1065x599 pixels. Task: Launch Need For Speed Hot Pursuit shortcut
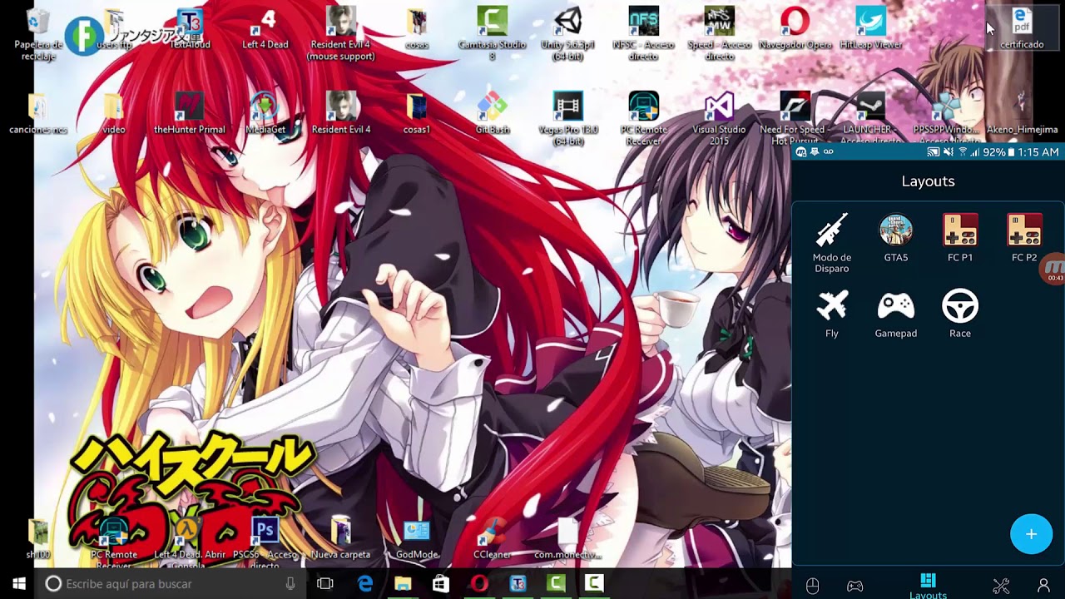[795, 119]
